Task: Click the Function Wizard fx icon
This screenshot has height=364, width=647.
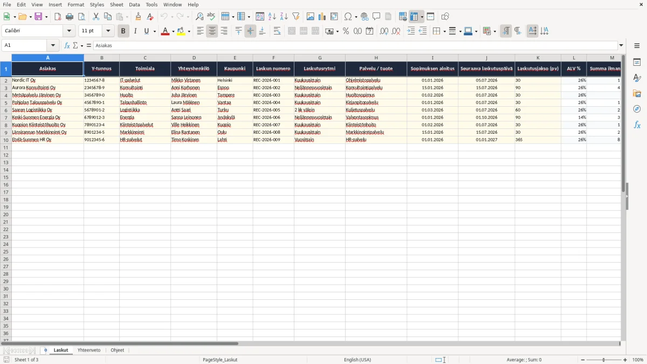Action: coord(67,45)
